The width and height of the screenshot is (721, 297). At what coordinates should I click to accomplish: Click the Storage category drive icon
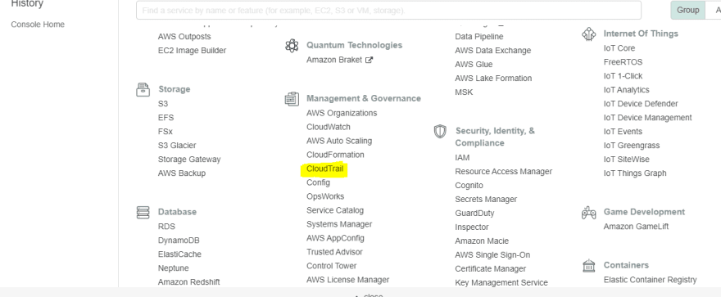tap(143, 89)
